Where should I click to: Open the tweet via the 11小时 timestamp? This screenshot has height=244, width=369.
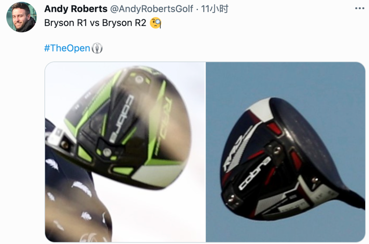[x=215, y=9]
